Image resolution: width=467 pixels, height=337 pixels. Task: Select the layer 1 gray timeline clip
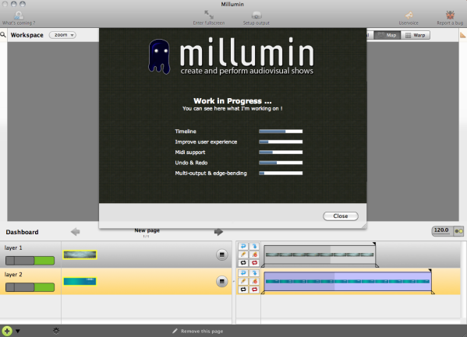click(320, 255)
